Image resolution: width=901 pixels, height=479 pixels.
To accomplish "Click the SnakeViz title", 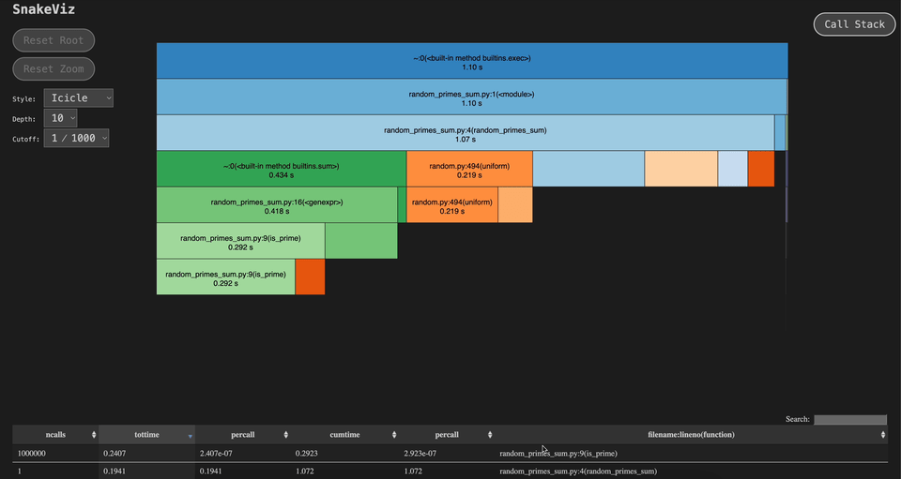I will 44,9.
